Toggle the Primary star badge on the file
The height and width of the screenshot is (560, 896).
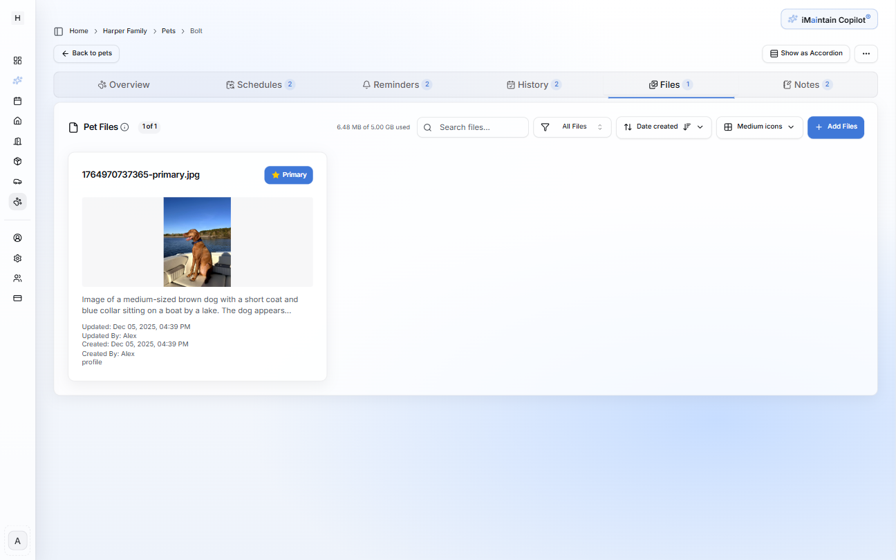pos(288,175)
